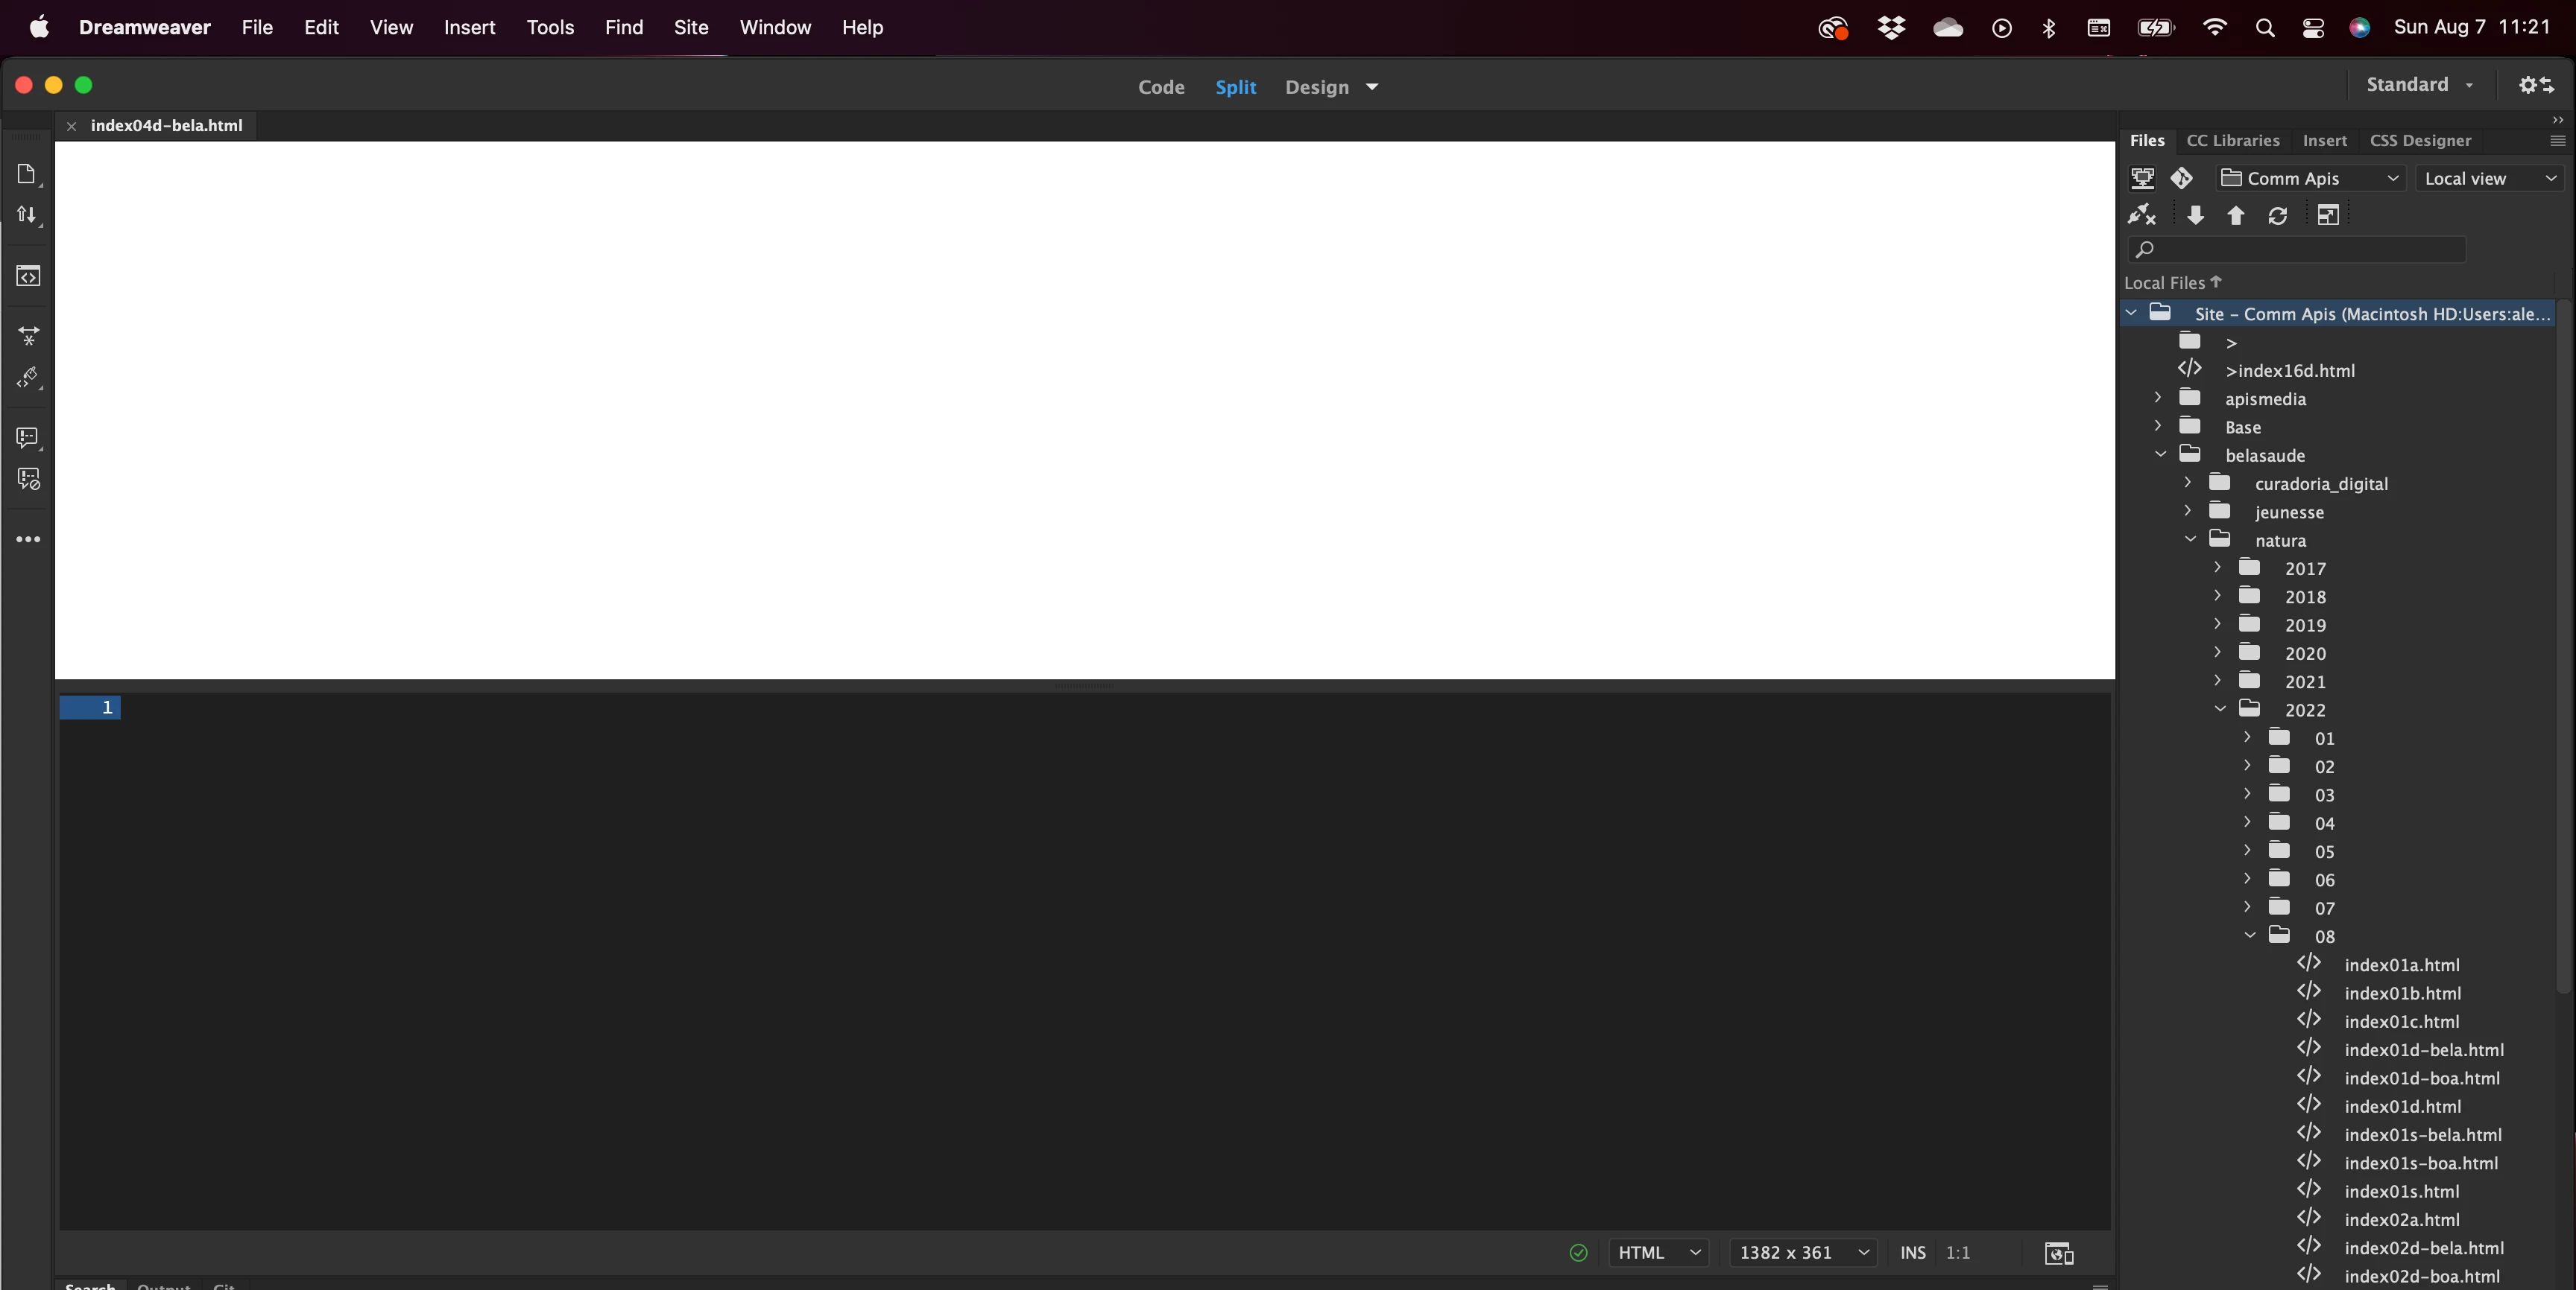Click the Apply Comment icon

[x=27, y=438]
